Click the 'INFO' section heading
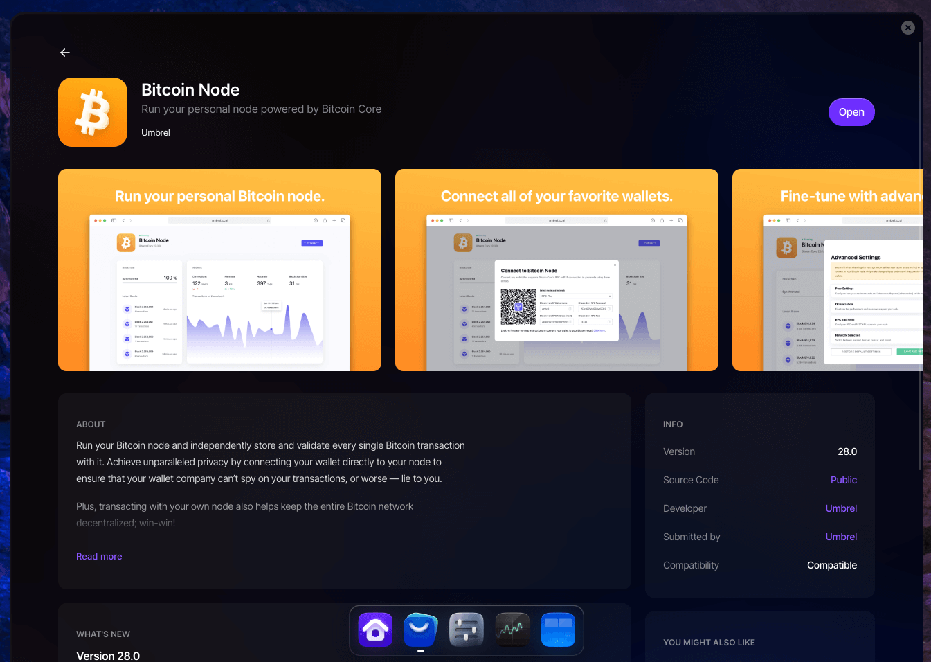The image size is (931, 662). click(673, 424)
